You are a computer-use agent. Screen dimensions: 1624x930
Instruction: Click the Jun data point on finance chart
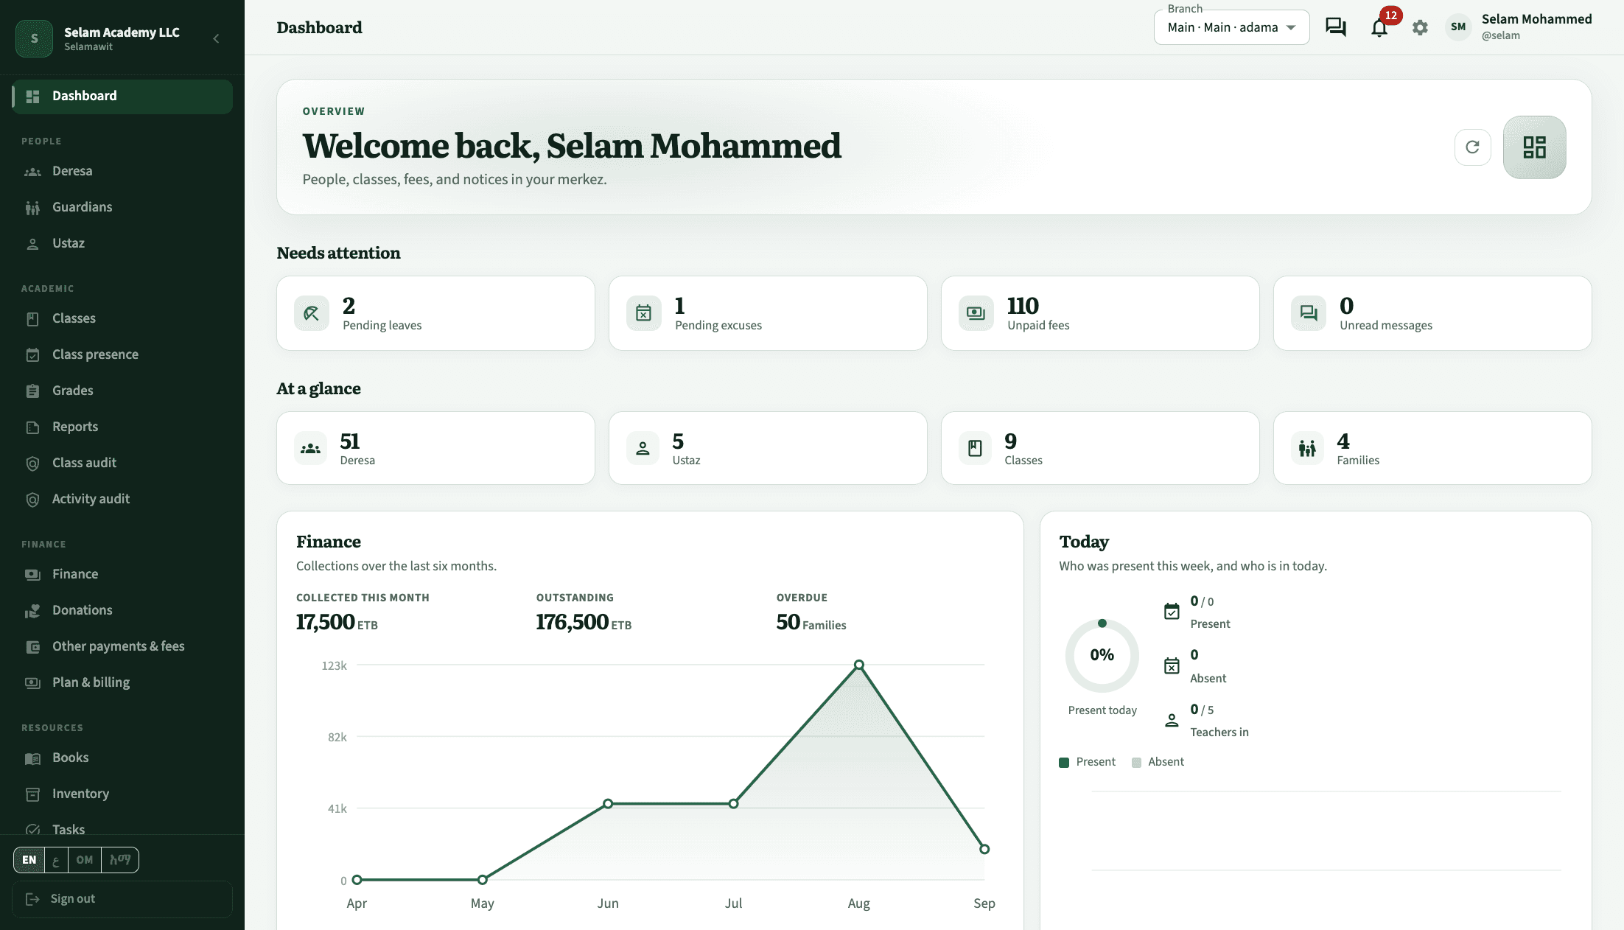(608, 803)
